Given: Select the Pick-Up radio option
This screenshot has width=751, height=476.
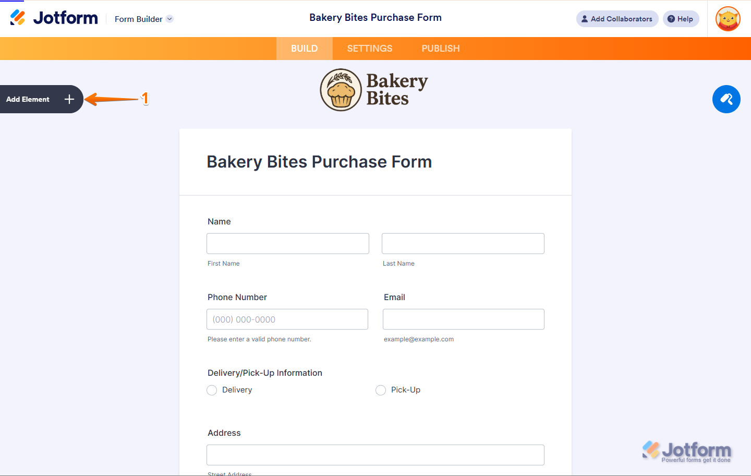Looking at the screenshot, I should coord(381,390).
